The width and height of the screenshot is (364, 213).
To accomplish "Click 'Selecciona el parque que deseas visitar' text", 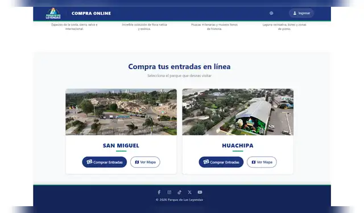I will click(x=179, y=75).
